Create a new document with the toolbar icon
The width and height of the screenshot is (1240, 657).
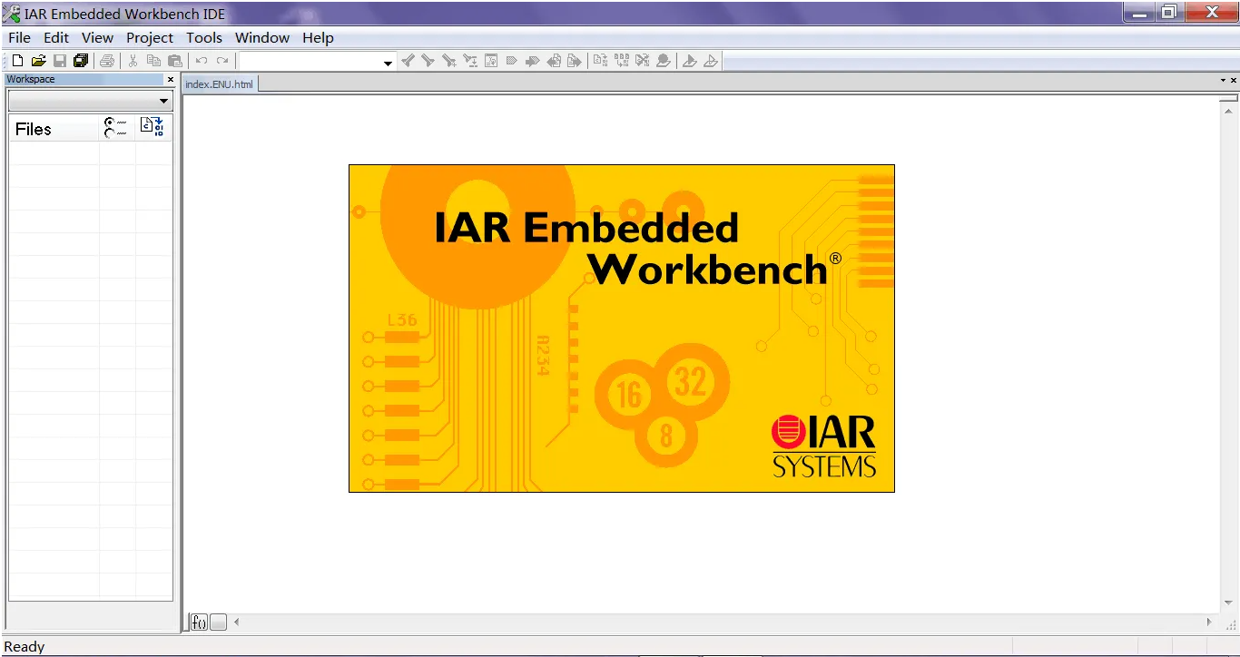click(17, 61)
